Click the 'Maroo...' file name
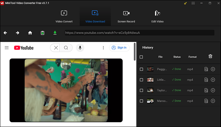The height and width of the screenshot is (127, 221). tap(162, 101)
